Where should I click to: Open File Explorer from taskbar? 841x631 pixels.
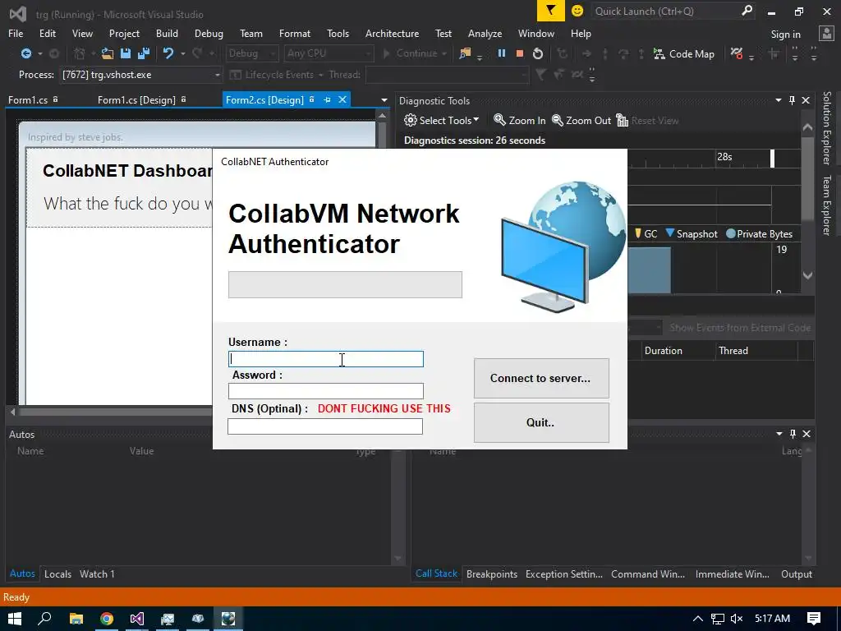(x=76, y=619)
